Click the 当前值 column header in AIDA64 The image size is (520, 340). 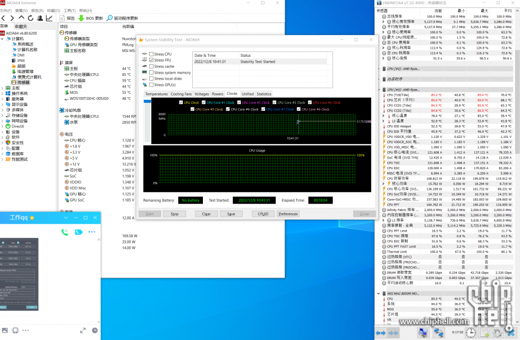[128, 27]
